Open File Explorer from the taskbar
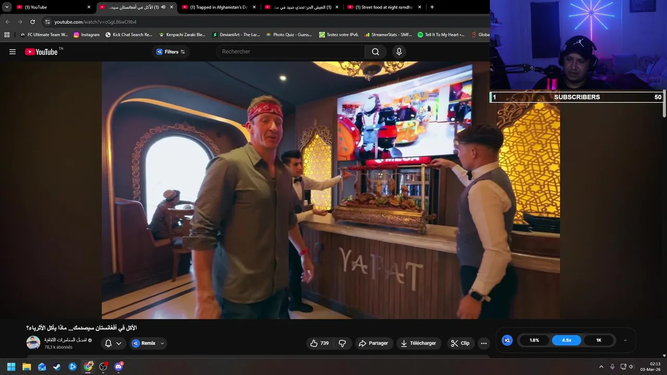The image size is (667, 375). click(27, 367)
